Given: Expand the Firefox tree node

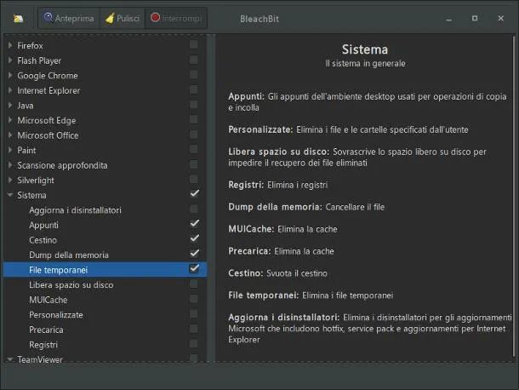Looking at the screenshot, I should pos(10,45).
